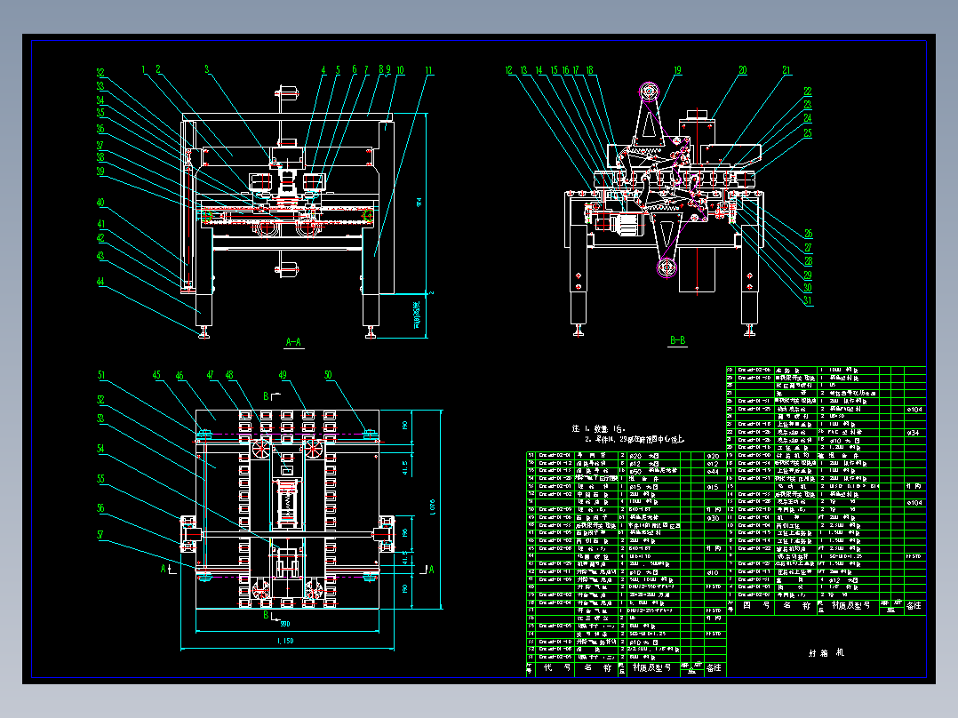Select part balloon number 44

pyautogui.click(x=100, y=282)
